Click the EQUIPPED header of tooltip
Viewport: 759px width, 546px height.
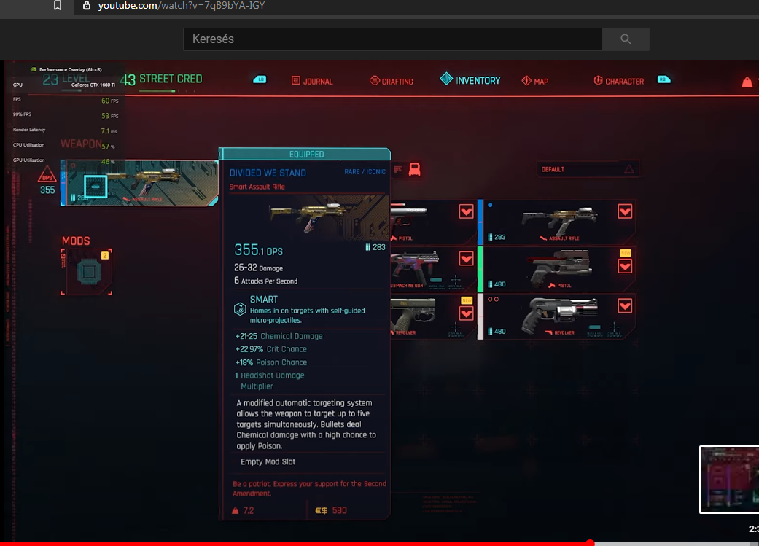(x=306, y=154)
